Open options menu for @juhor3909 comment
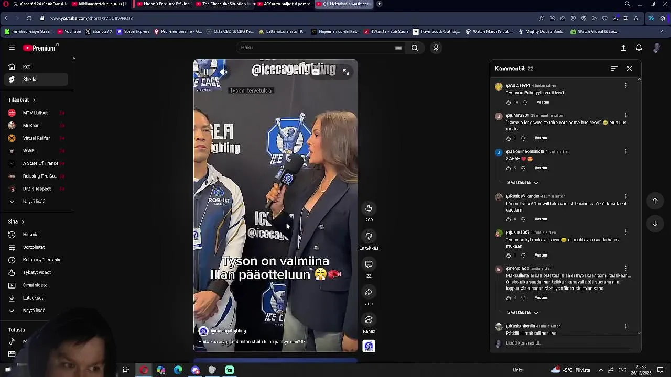 tap(626, 115)
